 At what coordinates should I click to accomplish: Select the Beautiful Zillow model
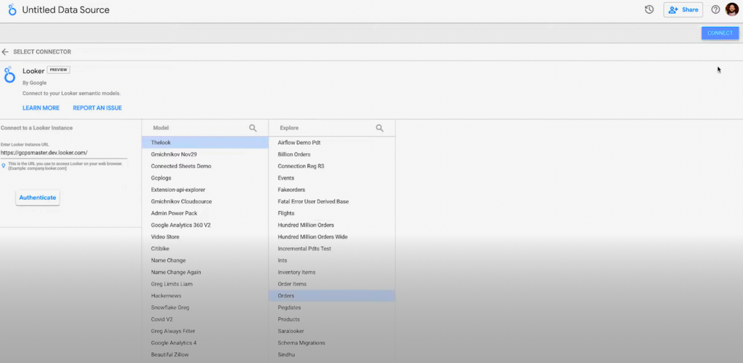(205, 354)
